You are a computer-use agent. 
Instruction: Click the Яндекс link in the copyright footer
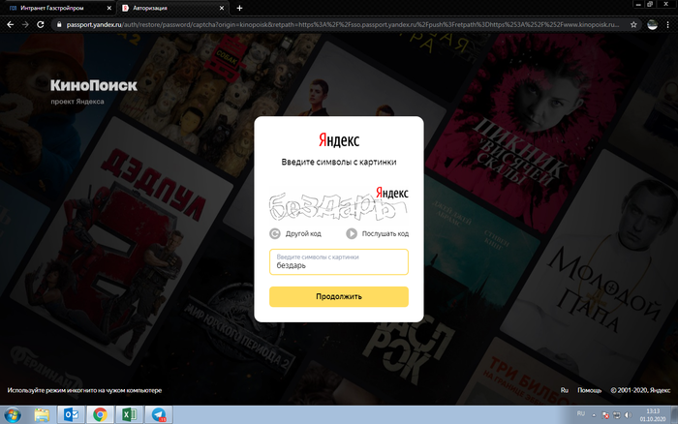coord(660,390)
